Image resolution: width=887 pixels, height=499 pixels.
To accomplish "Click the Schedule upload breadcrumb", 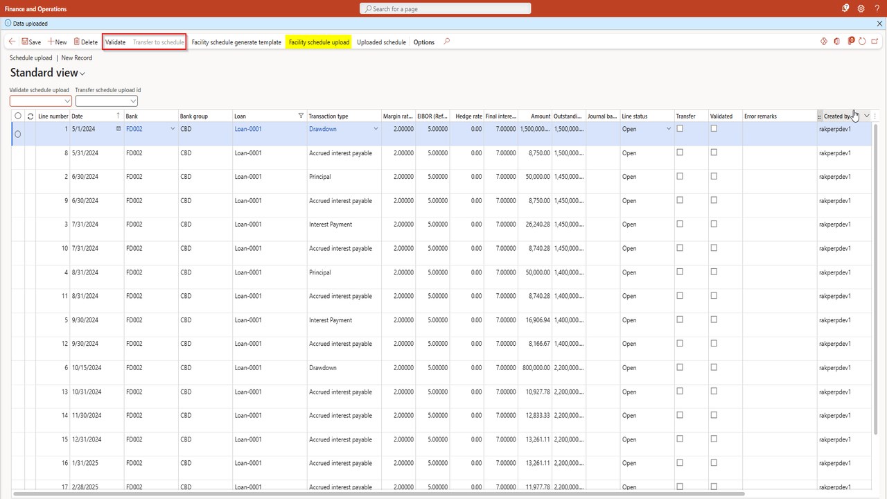I will (x=30, y=58).
